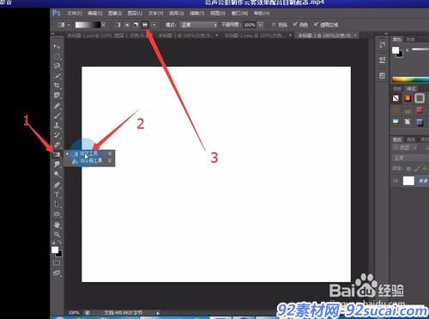The image size is (429, 319).
Task: Click the foreground color swatch in the toolbox
Action: (55, 250)
